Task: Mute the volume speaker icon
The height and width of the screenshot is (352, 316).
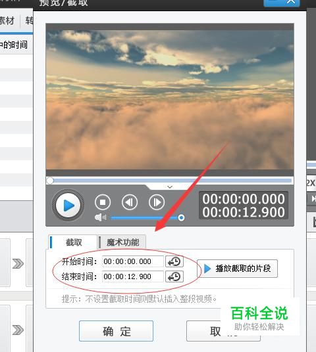Action: pyautogui.click(x=100, y=217)
